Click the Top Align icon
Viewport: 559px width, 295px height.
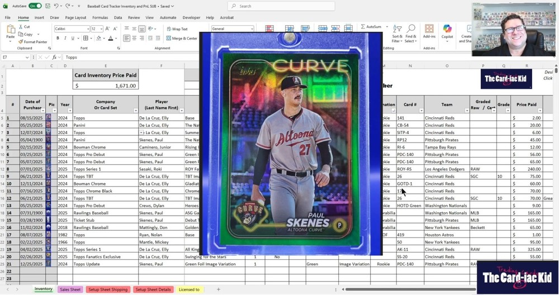coord(126,29)
